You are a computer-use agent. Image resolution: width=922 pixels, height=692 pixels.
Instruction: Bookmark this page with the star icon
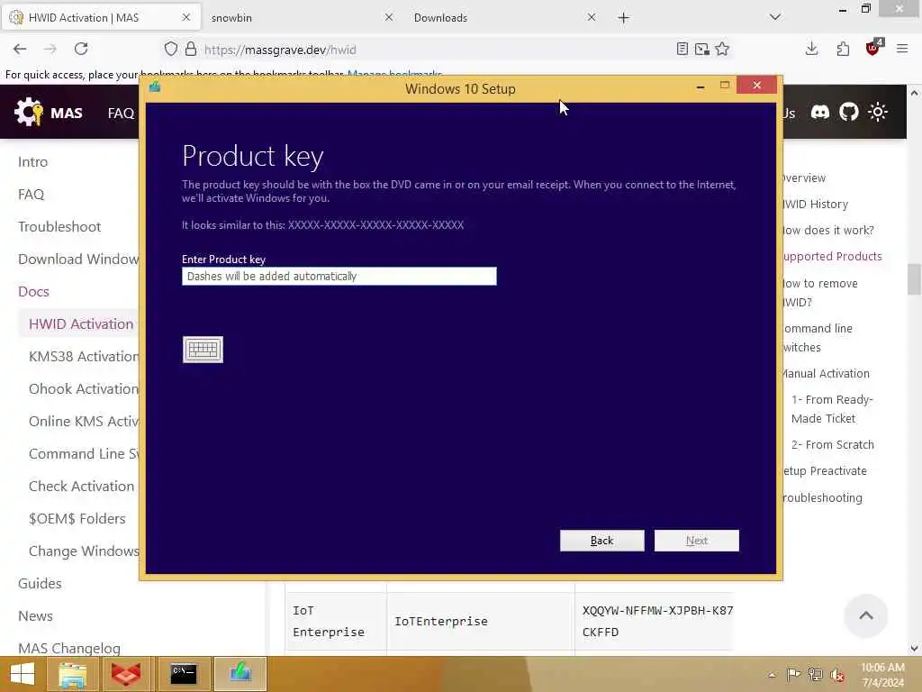click(x=722, y=49)
